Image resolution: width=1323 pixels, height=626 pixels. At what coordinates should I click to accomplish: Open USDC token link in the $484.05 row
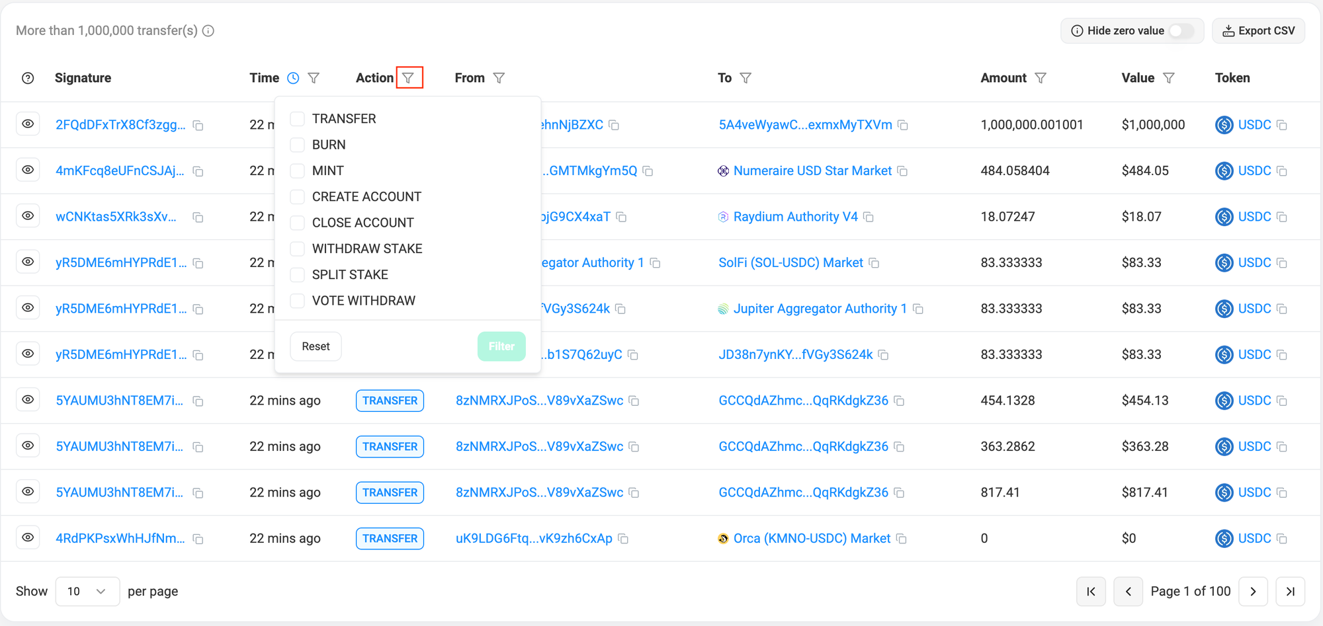click(1254, 171)
